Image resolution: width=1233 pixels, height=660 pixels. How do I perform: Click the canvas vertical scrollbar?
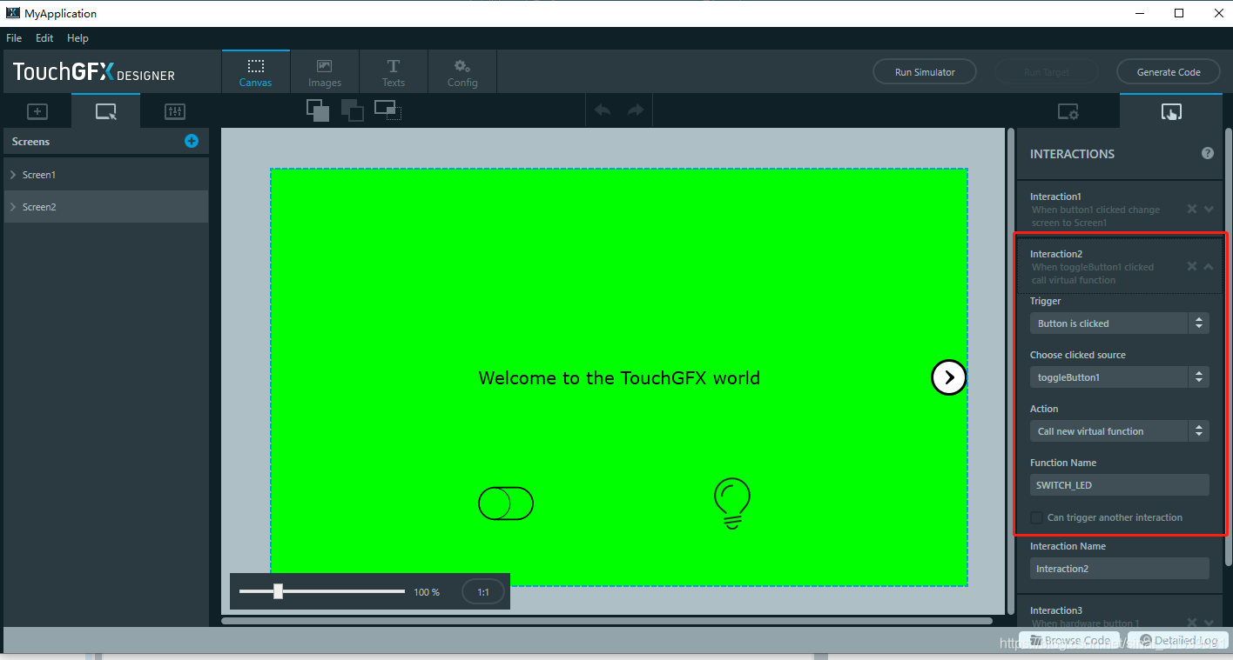(x=1011, y=371)
